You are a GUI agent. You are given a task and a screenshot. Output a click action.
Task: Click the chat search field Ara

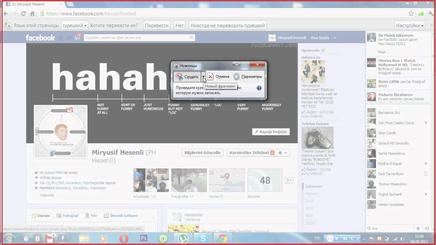coord(390,228)
